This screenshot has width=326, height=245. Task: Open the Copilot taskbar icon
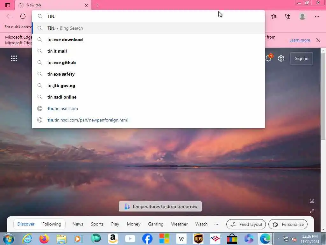(249, 239)
